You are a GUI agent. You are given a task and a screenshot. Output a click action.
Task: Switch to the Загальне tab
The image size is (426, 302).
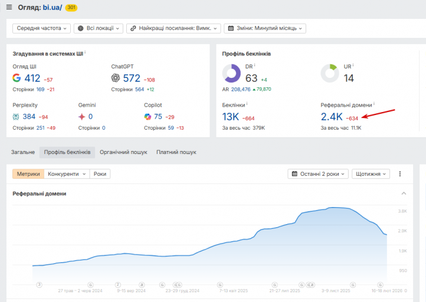point(23,152)
